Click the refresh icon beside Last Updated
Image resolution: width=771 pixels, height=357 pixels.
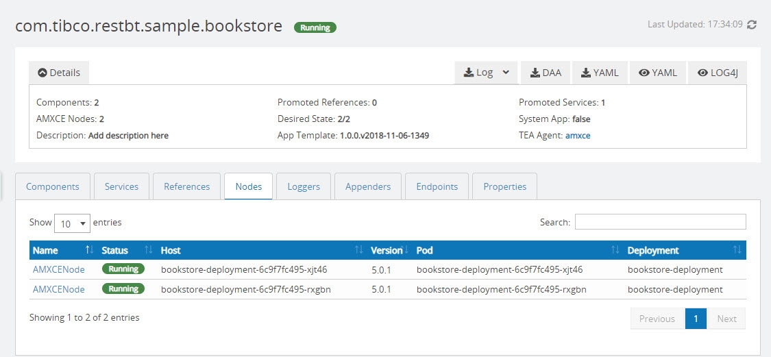(752, 25)
